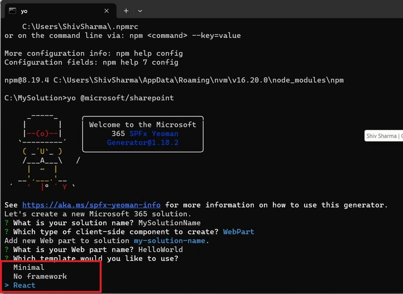
Task: Click 'Which template would you like to use?' prompt
Action: point(96,258)
